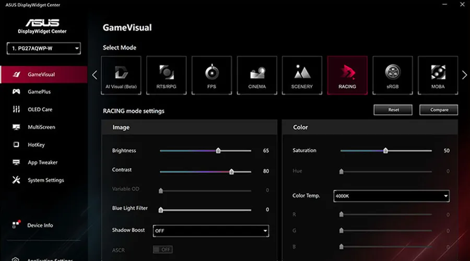
Task: Toggle the ASCR switch
Action: 163,250
